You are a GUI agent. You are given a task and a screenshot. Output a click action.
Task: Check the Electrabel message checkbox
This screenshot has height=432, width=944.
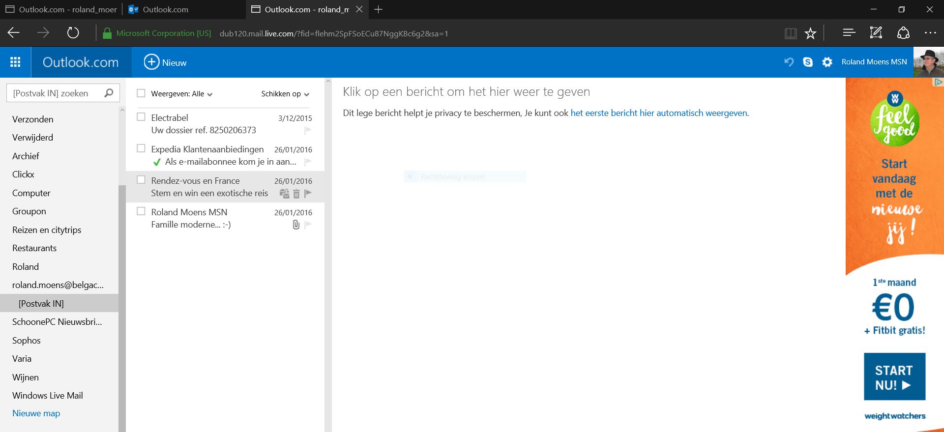tap(141, 117)
